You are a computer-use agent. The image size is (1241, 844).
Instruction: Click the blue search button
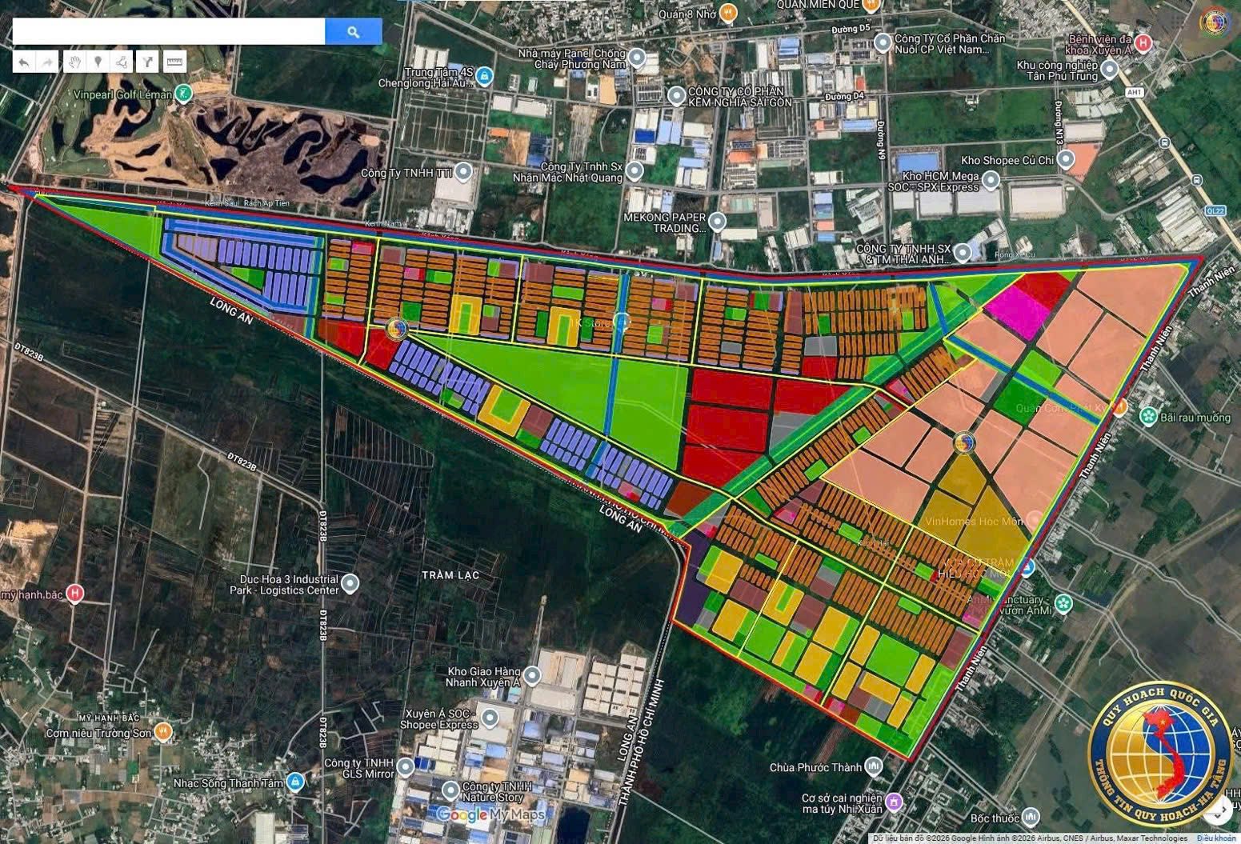tap(353, 31)
